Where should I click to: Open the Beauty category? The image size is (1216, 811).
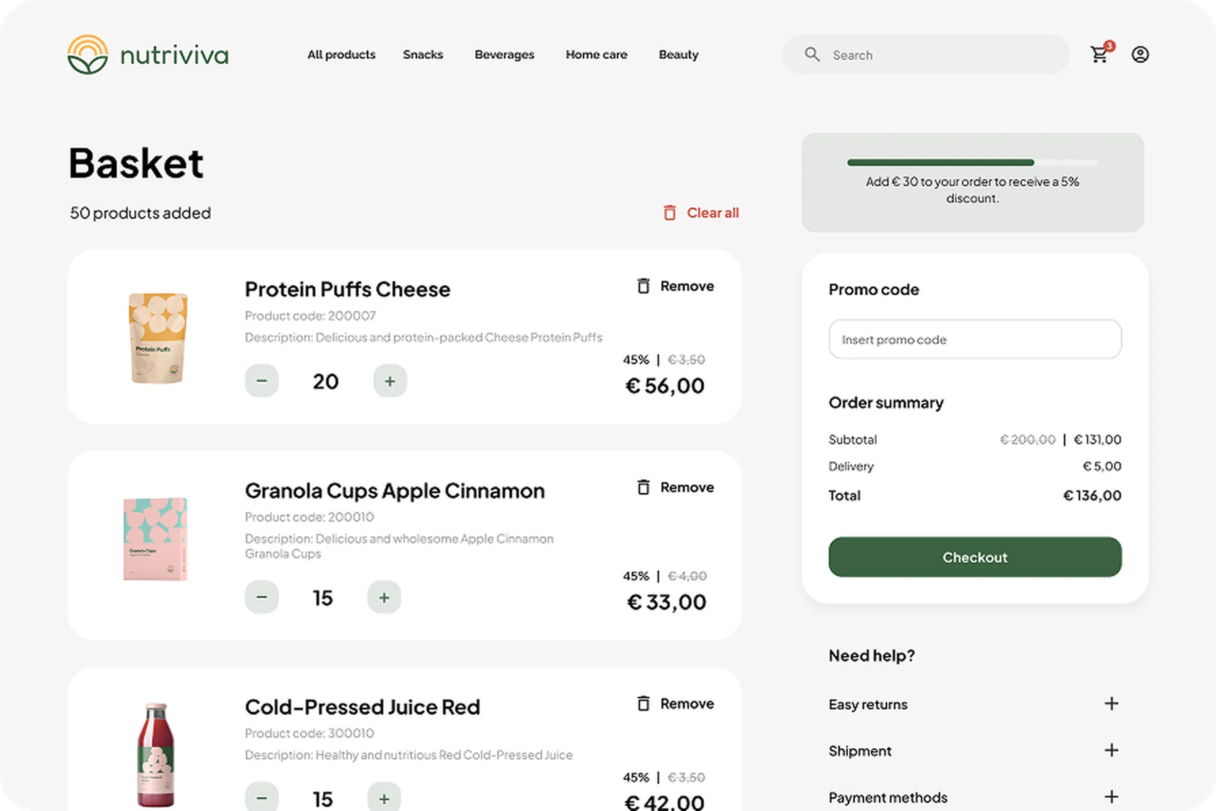679,54
